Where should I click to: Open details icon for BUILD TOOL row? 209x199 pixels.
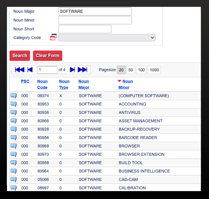(14, 163)
